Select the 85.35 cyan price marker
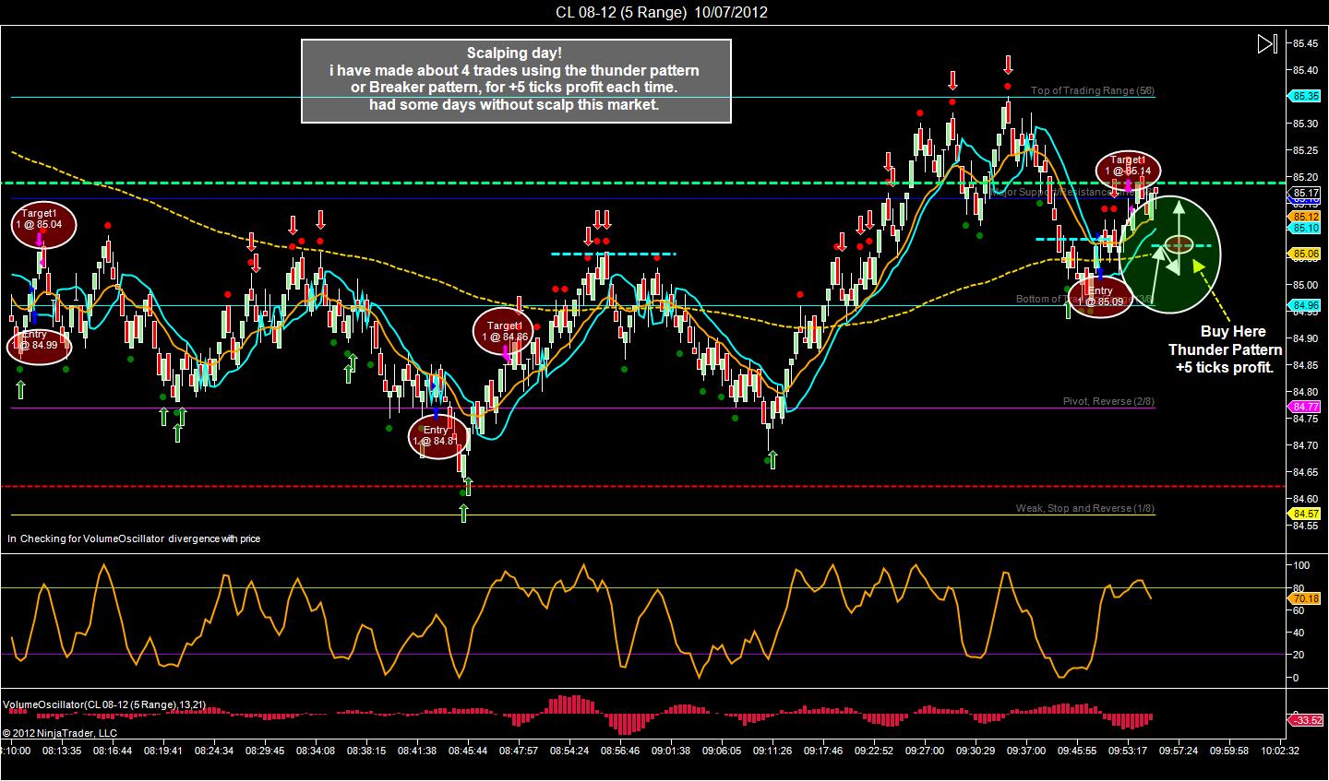This screenshot has width=1329, height=781. click(x=1306, y=96)
